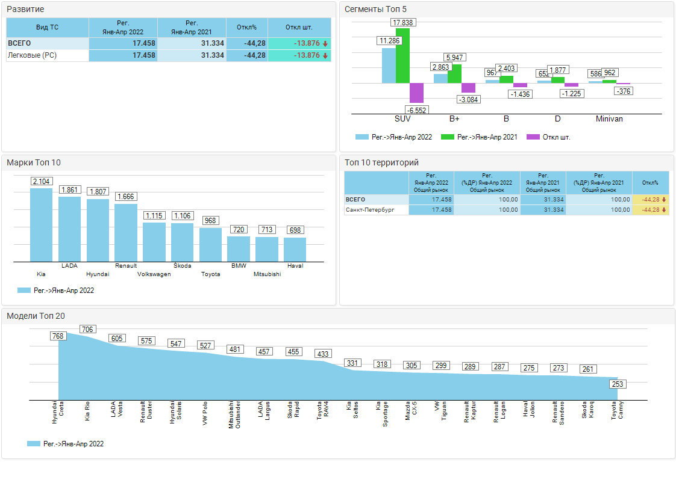This screenshot has width=676, height=477.
Task: Click red down arrow in Санкт-Петербург row
Action: [x=664, y=210]
